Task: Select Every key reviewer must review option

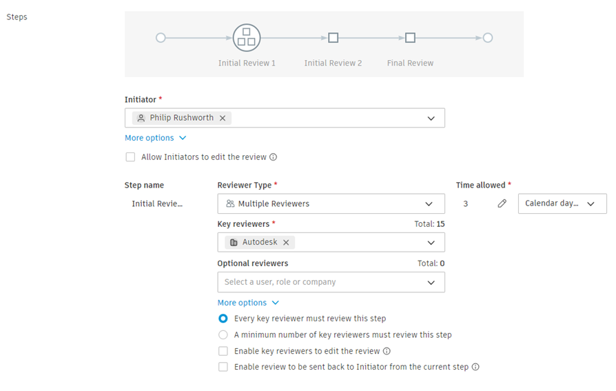Action: click(x=223, y=319)
